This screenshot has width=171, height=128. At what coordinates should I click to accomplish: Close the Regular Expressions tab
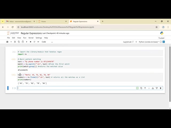[x=98, y=21]
